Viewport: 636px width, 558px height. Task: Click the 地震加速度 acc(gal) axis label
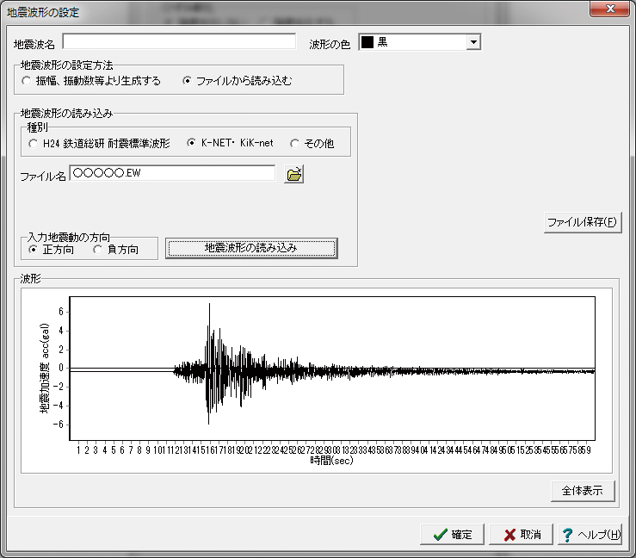[x=44, y=368]
